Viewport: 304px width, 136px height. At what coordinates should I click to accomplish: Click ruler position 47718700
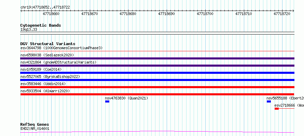pyautogui.click(x=205, y=14)
